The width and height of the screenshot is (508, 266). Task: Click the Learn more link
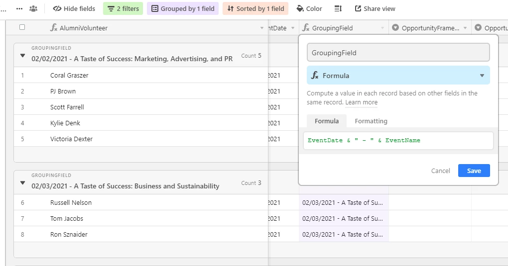(x=361, y=102)
